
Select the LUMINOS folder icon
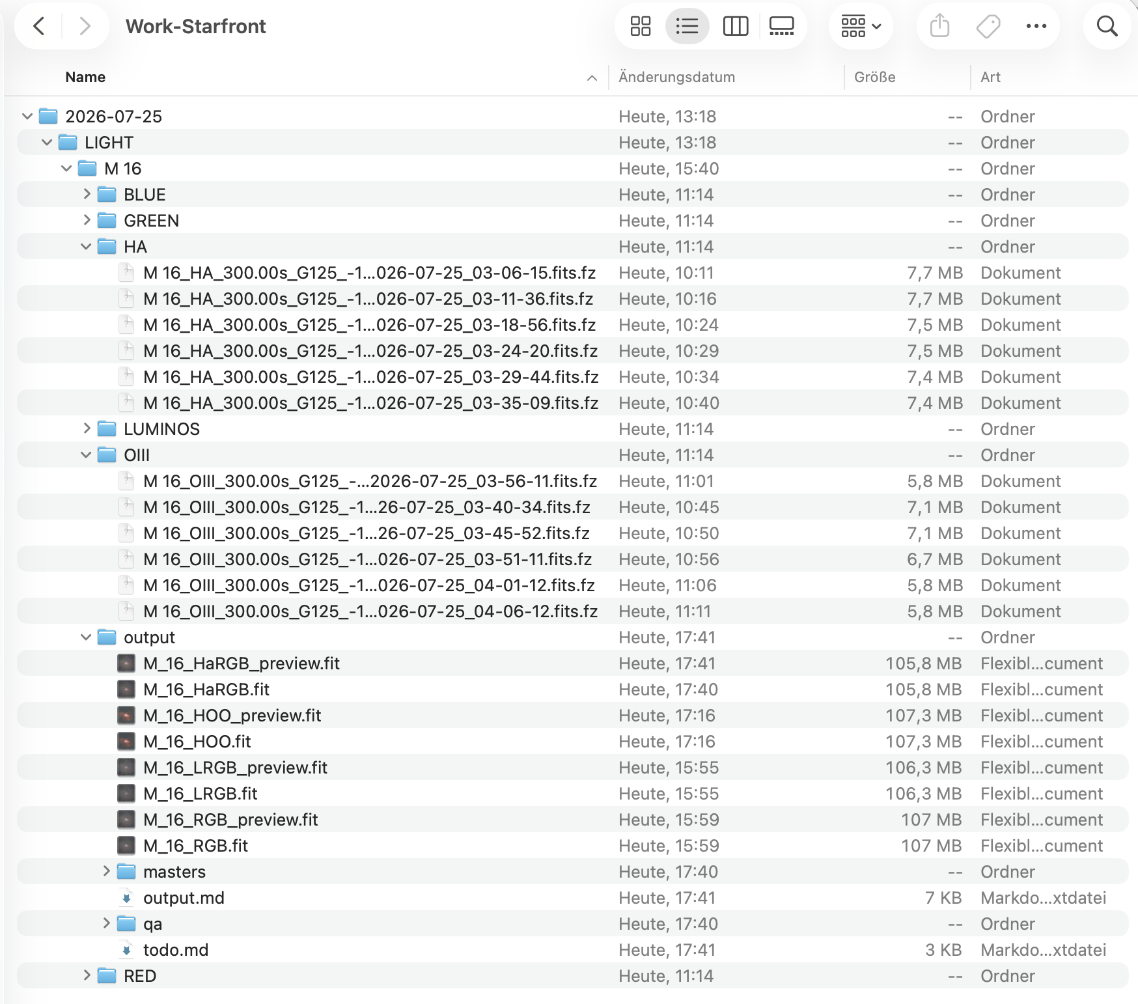[x=107, y=429]
